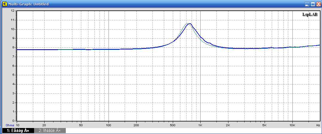The width and height of the screenshot is (322, 134).
Task: Click the 500 frequency axis label
Action: (x=173, y=125)
